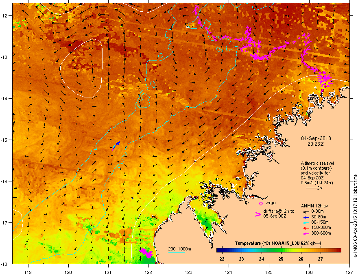
Task: Click the '300-600m' depth label
Action: coord(321,233)
